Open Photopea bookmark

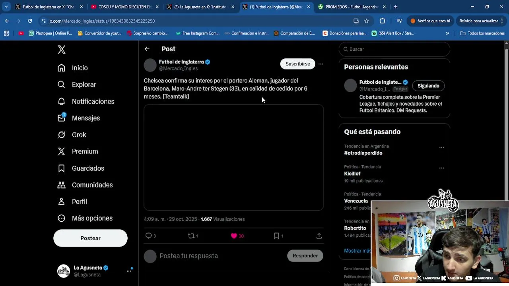click(x=51, y=33)
